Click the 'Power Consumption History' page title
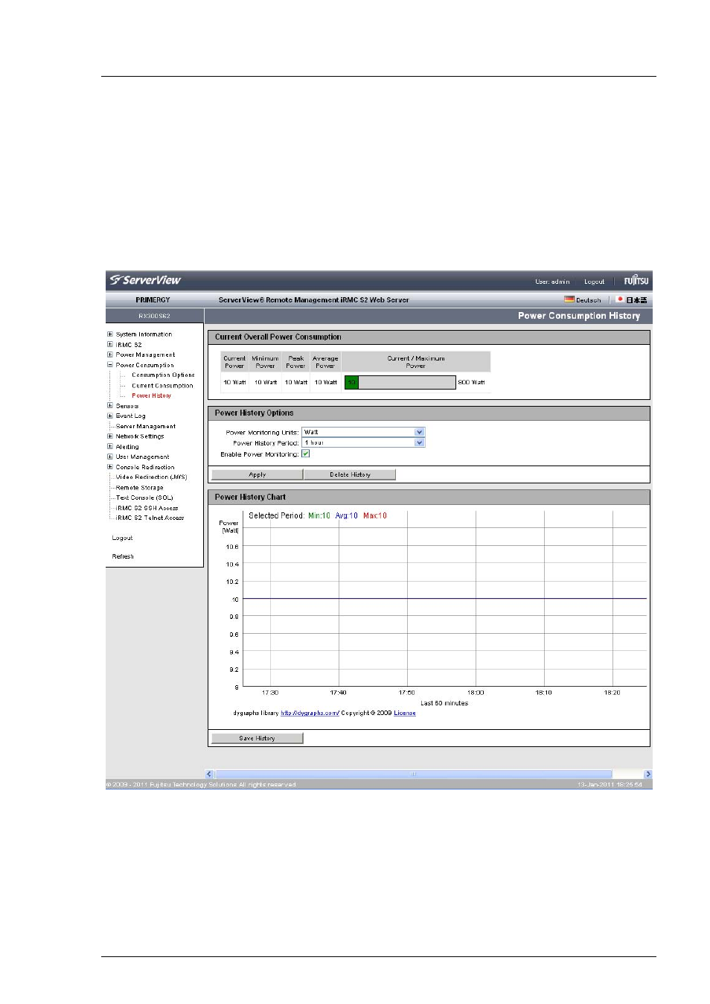Screen dimensions: 710x1004 [579, 316]
